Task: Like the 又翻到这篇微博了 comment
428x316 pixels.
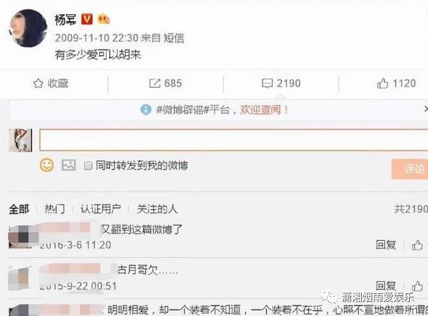Action: click(417, 245)
